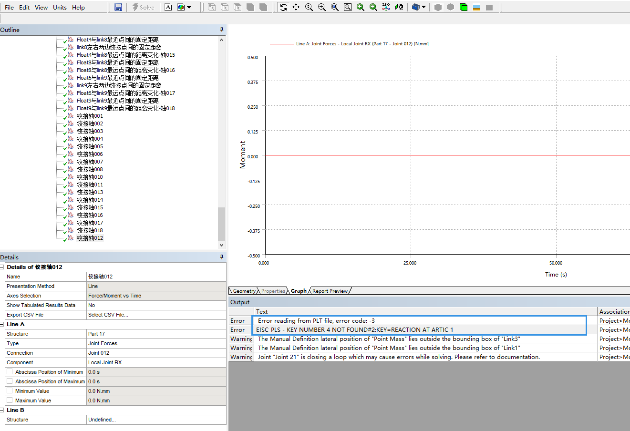Image resolution: width=630 pixels, height=431 pixels.
Task: Click the Solve button
Action: (143, 7)
